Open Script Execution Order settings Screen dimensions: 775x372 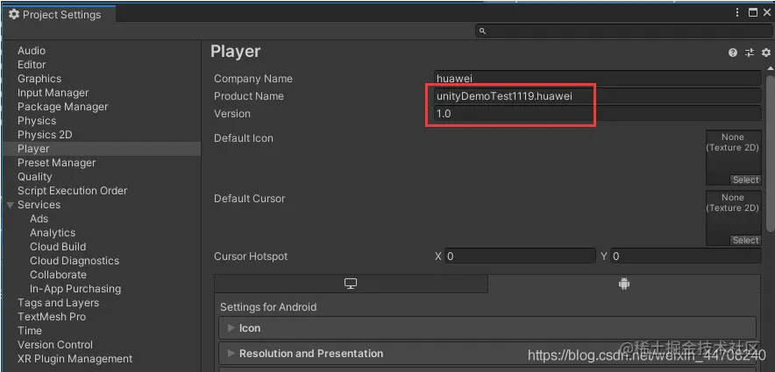tap(72, 191)
